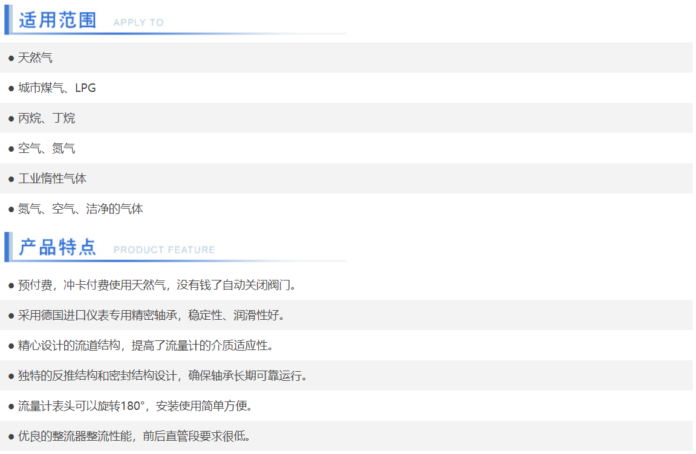Screen dimensions: 696x454
Task: Click the blue bar beside 适用范围
Action: [x=7, y=19]
